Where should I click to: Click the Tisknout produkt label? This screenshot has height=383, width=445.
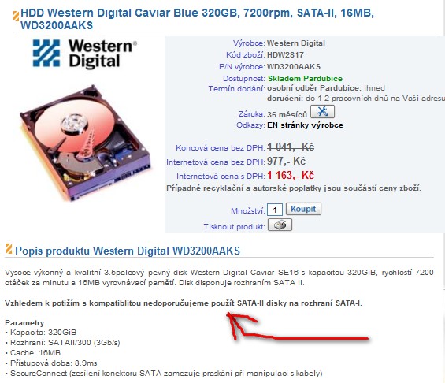coord(234,226)
